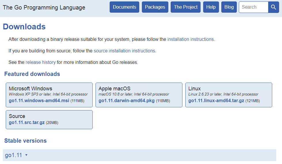Open the Documents menu
The width and height of the screenshot is (282, 164).
point(124,7)
